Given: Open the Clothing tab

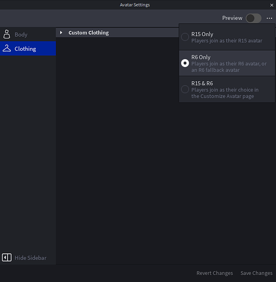Looking at the screenshot, I should (28, 49).
